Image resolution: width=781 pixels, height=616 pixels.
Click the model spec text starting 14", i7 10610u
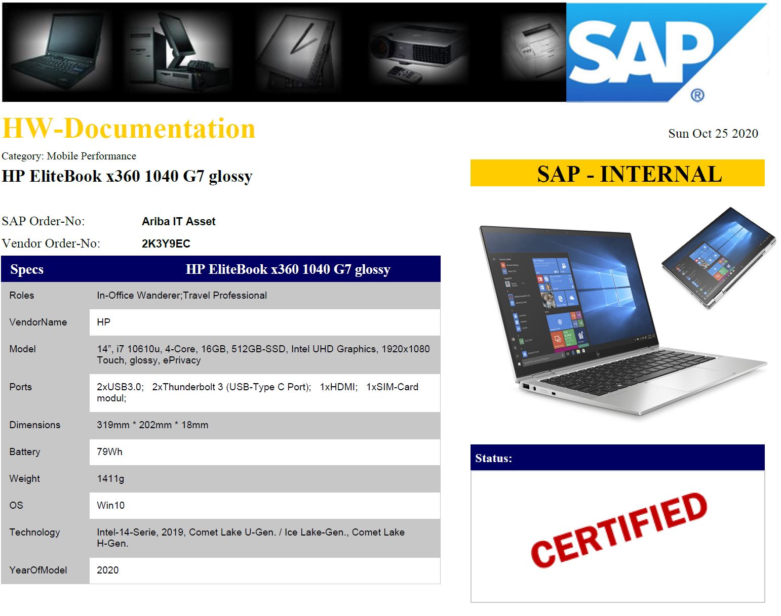pos(263,354)
